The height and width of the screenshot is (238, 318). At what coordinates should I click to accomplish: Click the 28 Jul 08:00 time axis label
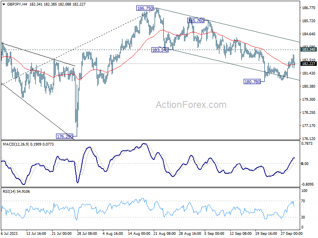[87, 233]
